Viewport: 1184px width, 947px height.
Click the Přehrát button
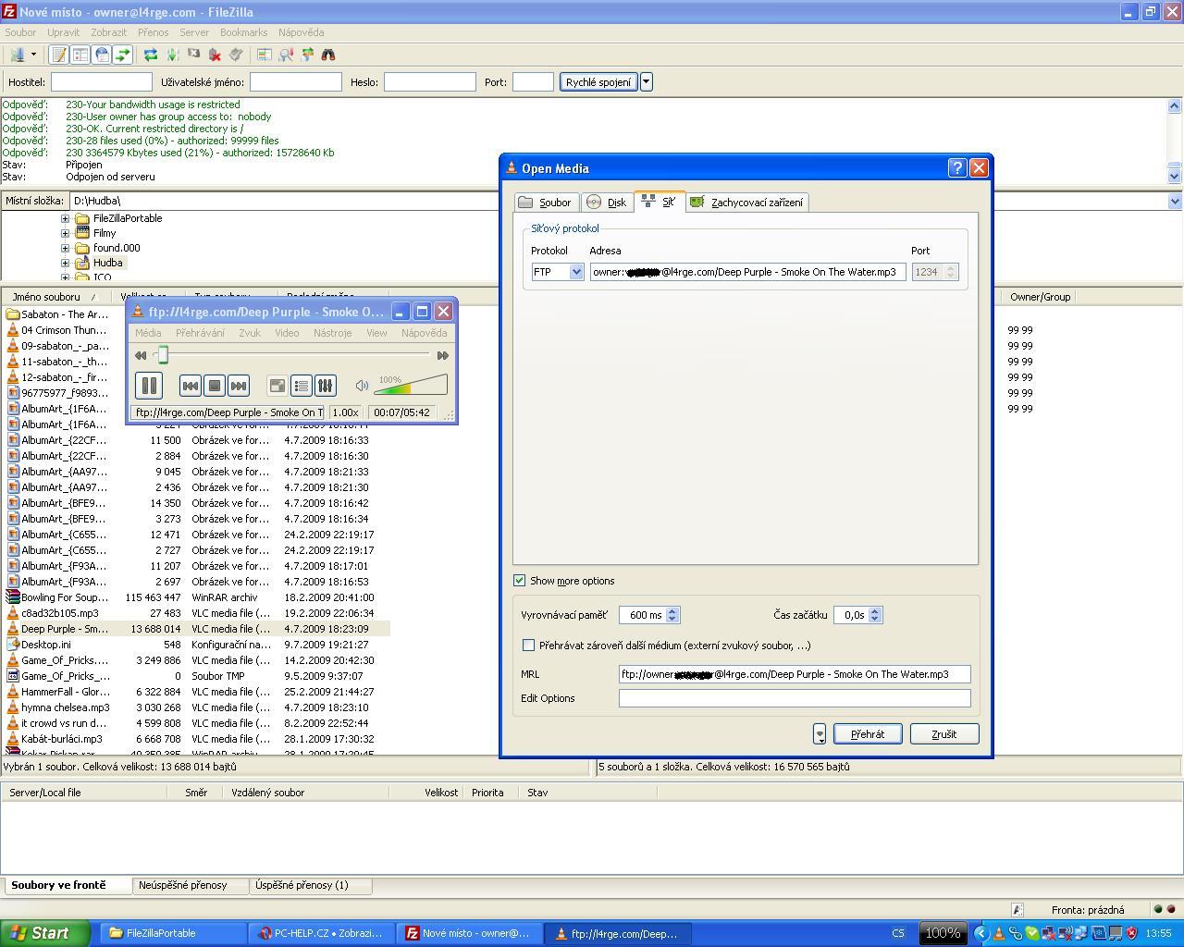867,734
